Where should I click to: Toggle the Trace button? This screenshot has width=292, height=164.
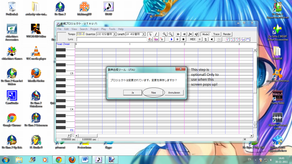[216, 34]
